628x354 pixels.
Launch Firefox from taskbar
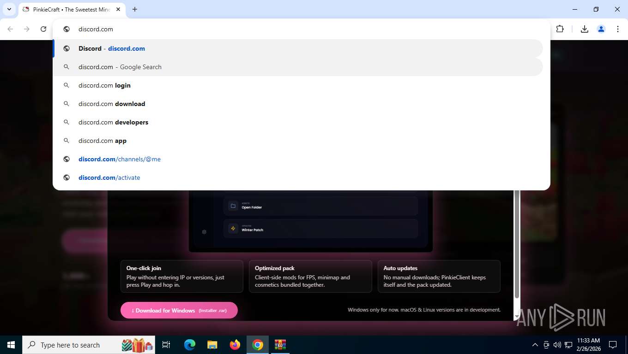coord(235,345)
